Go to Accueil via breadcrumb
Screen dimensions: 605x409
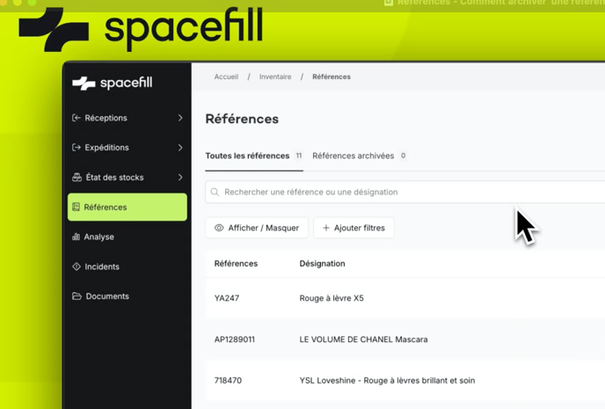coord(226,77)
